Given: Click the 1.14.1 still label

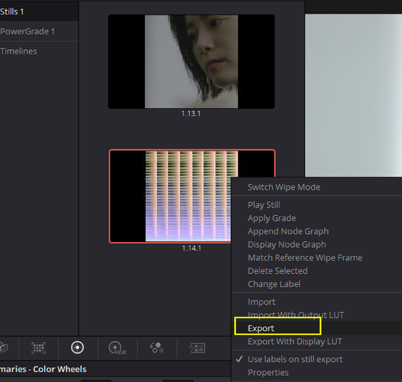Looking at the screenshot, I should (192, 248).
